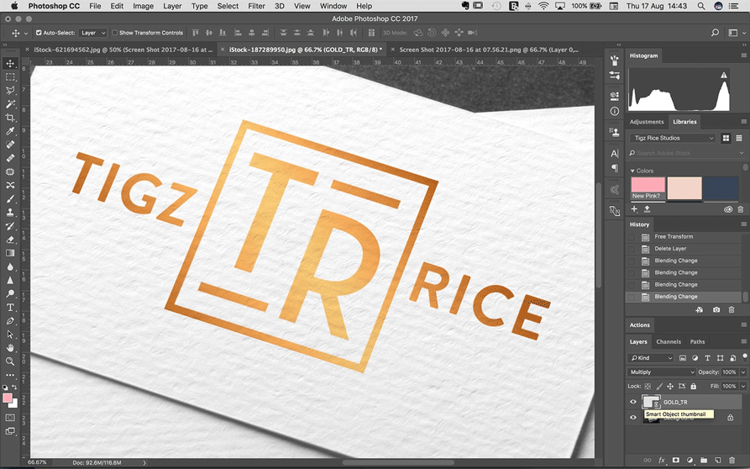Click the navy blue library swatch
The width and height of the screenshot is (750, 469).
(x=721, y=188)
